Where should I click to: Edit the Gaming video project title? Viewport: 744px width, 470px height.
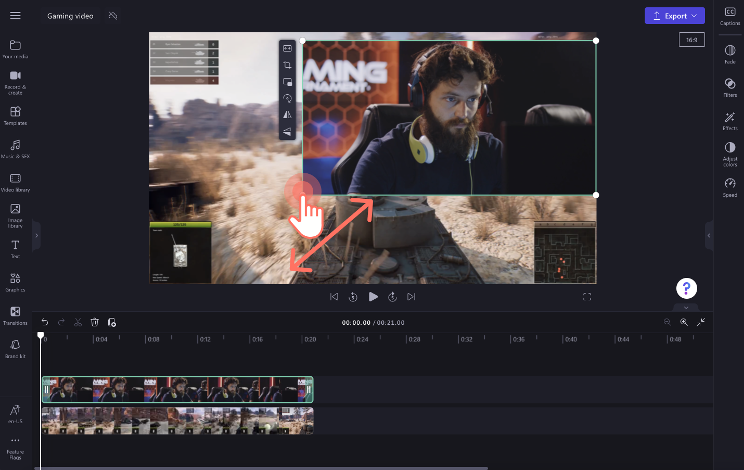[x=70, y=16]
